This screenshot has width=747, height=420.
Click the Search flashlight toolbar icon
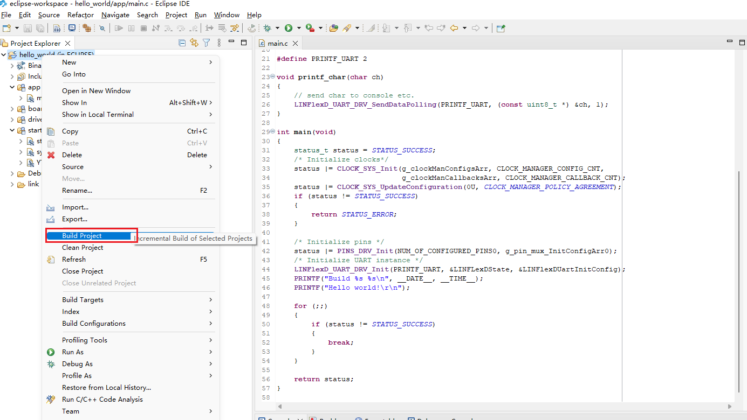[x=347, y=28]
